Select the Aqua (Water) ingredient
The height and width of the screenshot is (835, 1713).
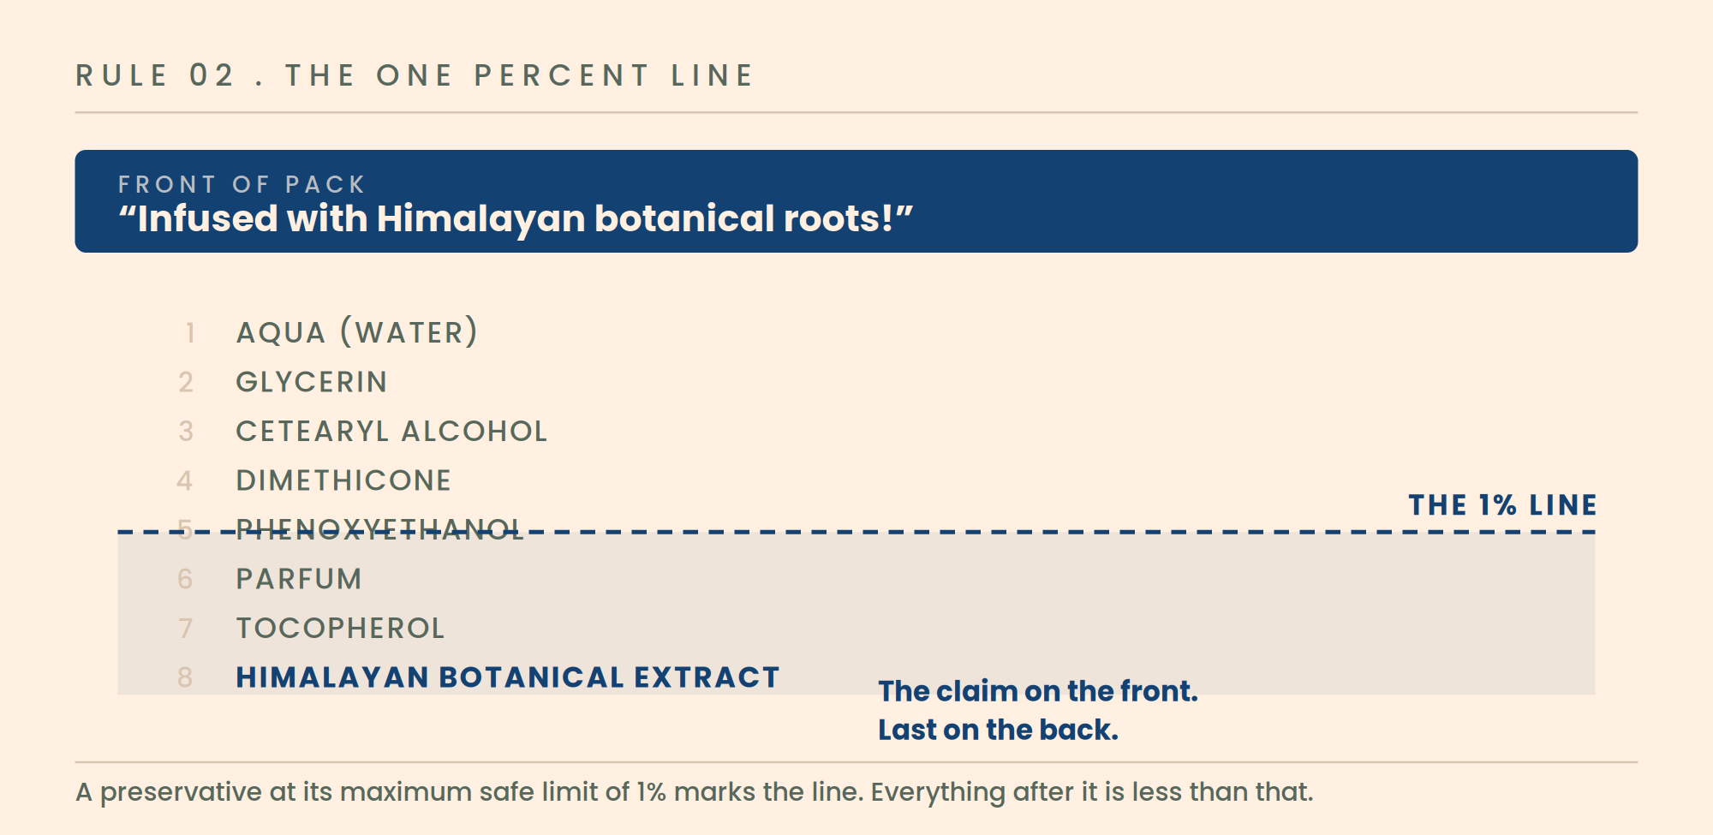point(356,332)
